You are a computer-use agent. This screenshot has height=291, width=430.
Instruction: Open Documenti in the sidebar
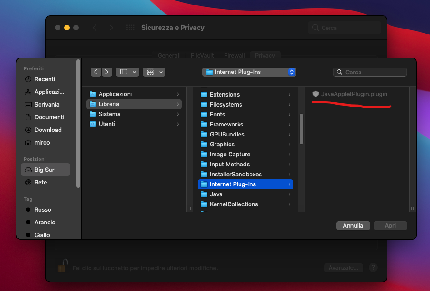click(x=45, y=117)
